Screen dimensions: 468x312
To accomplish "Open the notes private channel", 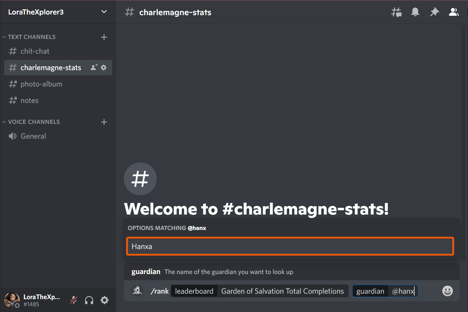I will 58,100.
